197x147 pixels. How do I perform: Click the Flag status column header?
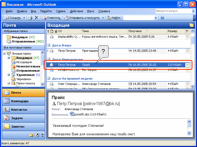(x=187, y=31)
